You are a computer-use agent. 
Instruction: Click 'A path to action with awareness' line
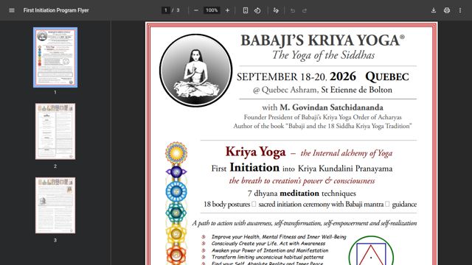click(x=305, y=223)
